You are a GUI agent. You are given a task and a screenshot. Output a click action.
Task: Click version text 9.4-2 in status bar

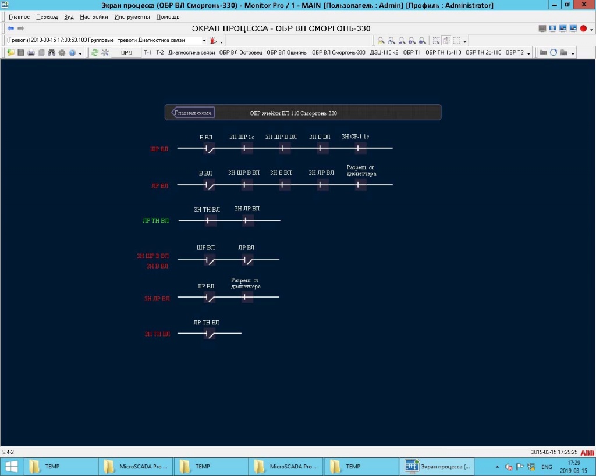(x=8, y=453)
